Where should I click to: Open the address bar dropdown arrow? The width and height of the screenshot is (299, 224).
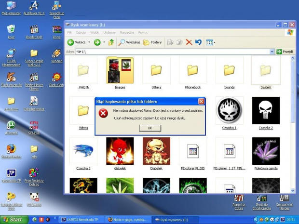click(272, 52)
